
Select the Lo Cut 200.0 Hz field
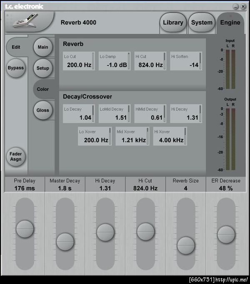point(79,61)
